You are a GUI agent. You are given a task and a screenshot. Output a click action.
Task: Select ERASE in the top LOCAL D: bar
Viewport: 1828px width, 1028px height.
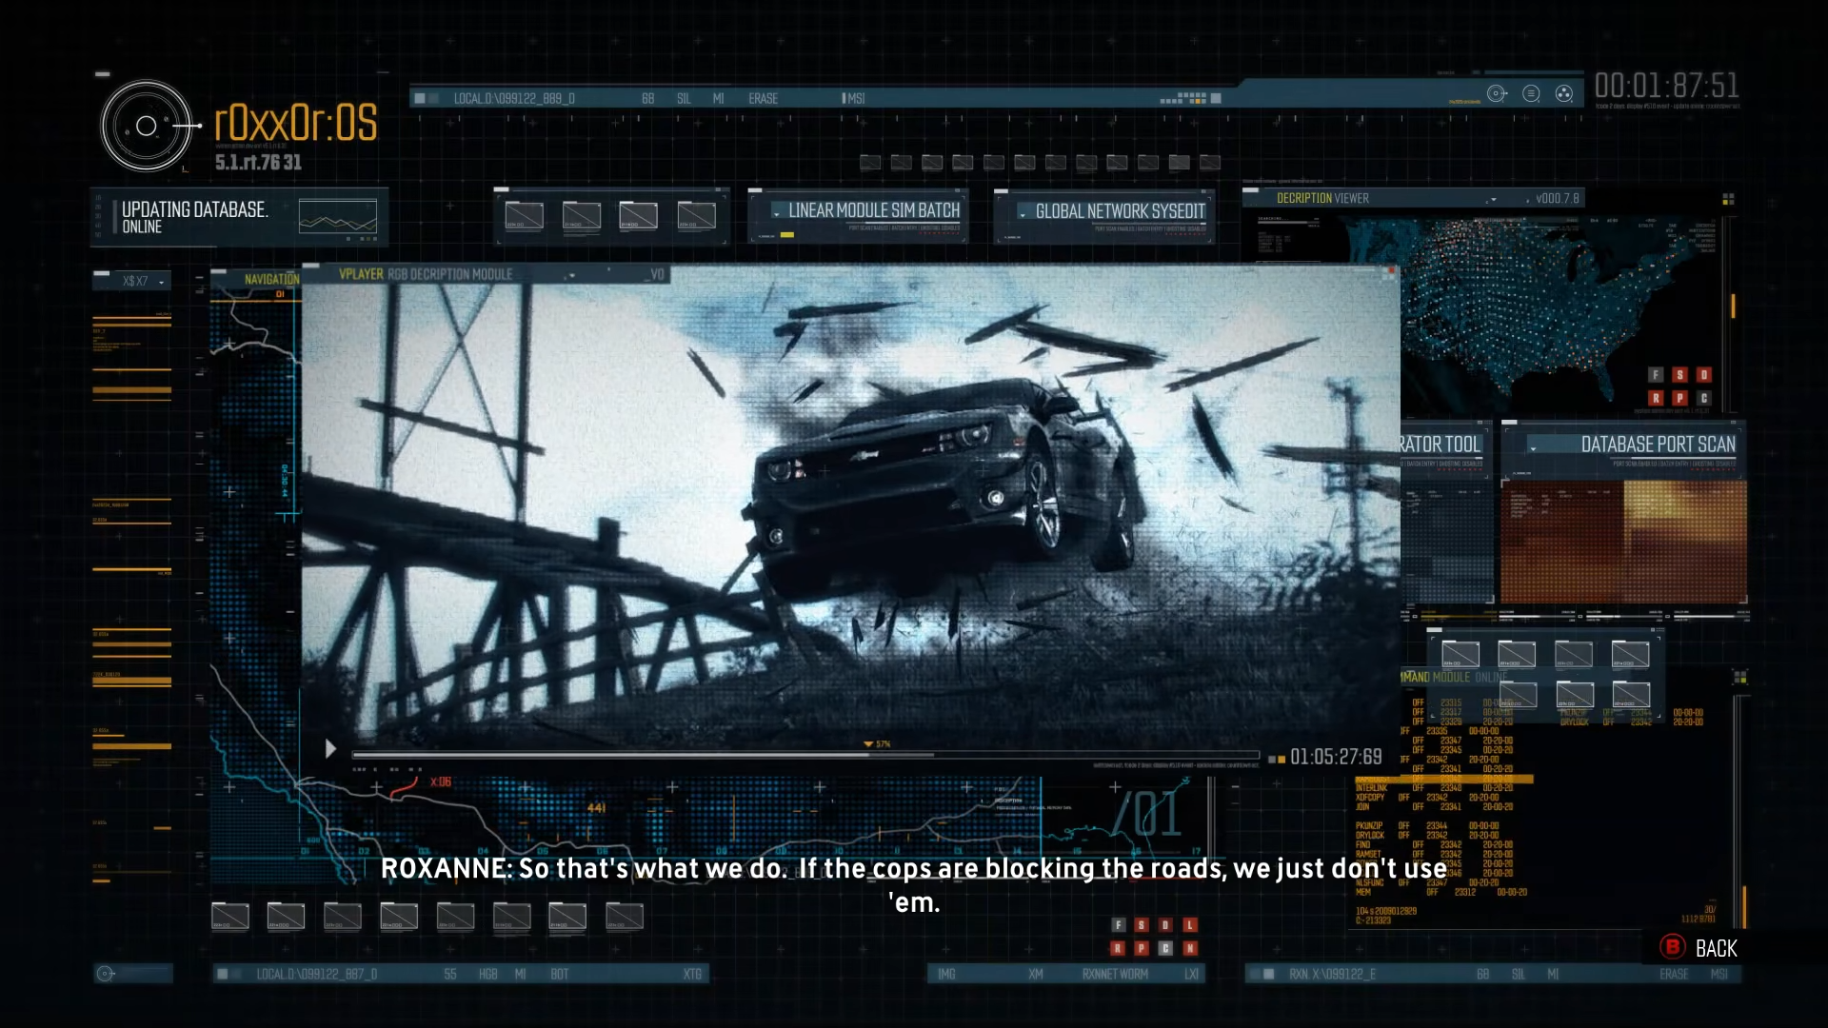coord(763,98)
